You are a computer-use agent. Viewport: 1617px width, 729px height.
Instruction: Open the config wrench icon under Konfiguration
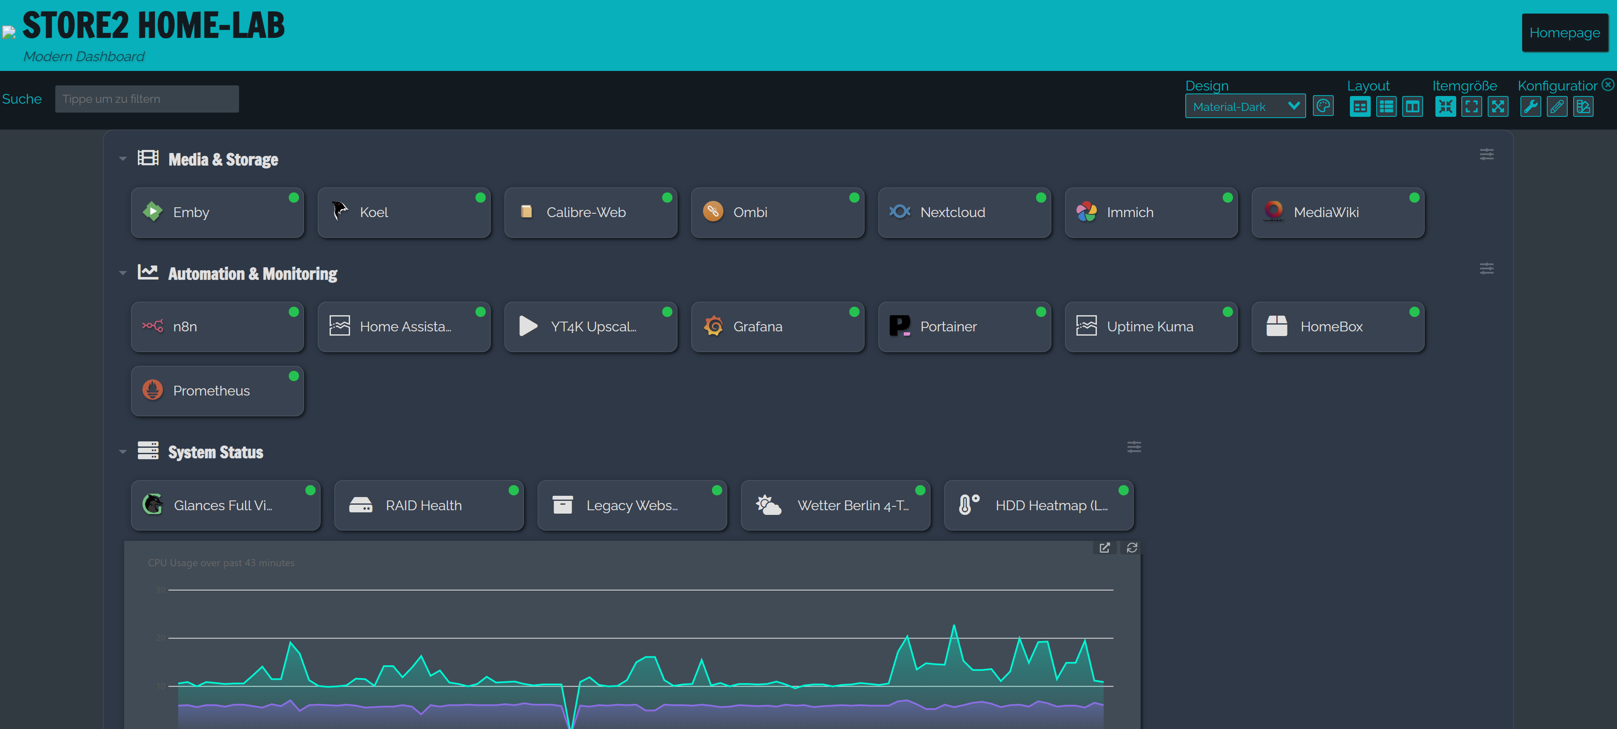(x=1530, y=107)
